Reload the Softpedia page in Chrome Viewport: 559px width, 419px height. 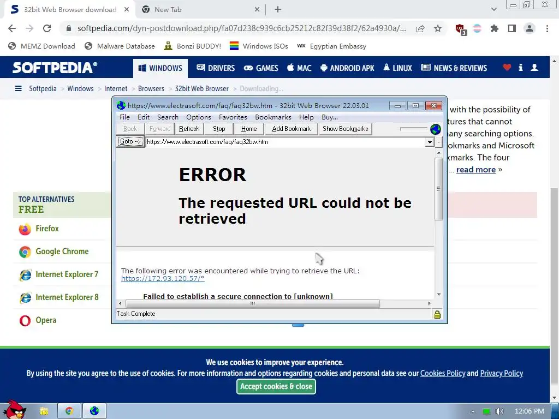[x=47, y=28]
